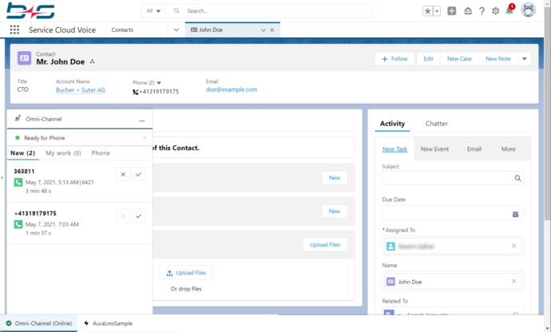Focus the global Search field

(268, 11)
